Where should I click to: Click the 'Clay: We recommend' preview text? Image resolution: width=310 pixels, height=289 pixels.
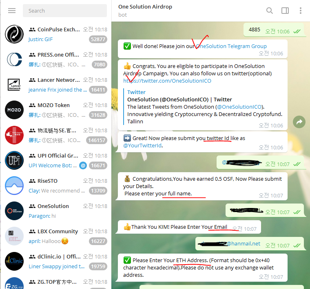click(x=57, y=191)
